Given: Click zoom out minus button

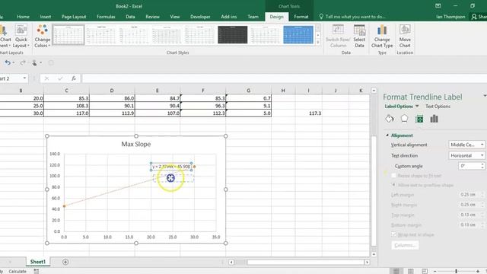Looking at the screenshot, I should (434, 271).
